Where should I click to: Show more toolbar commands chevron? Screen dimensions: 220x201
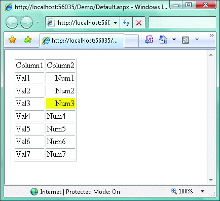[212, 36]
